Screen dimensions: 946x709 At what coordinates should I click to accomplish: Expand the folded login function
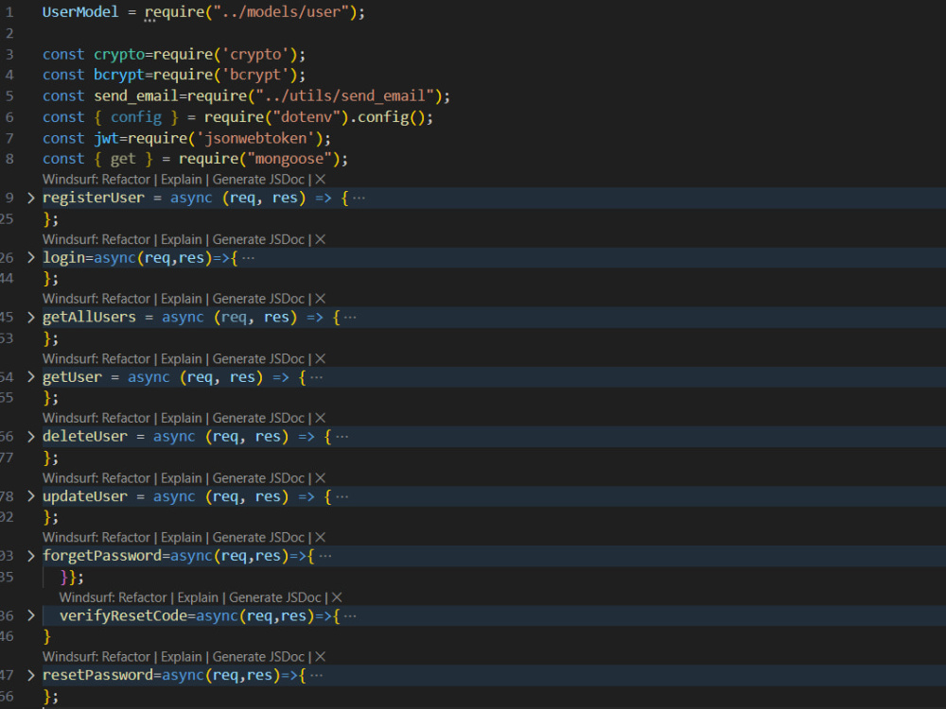(31, 257)
